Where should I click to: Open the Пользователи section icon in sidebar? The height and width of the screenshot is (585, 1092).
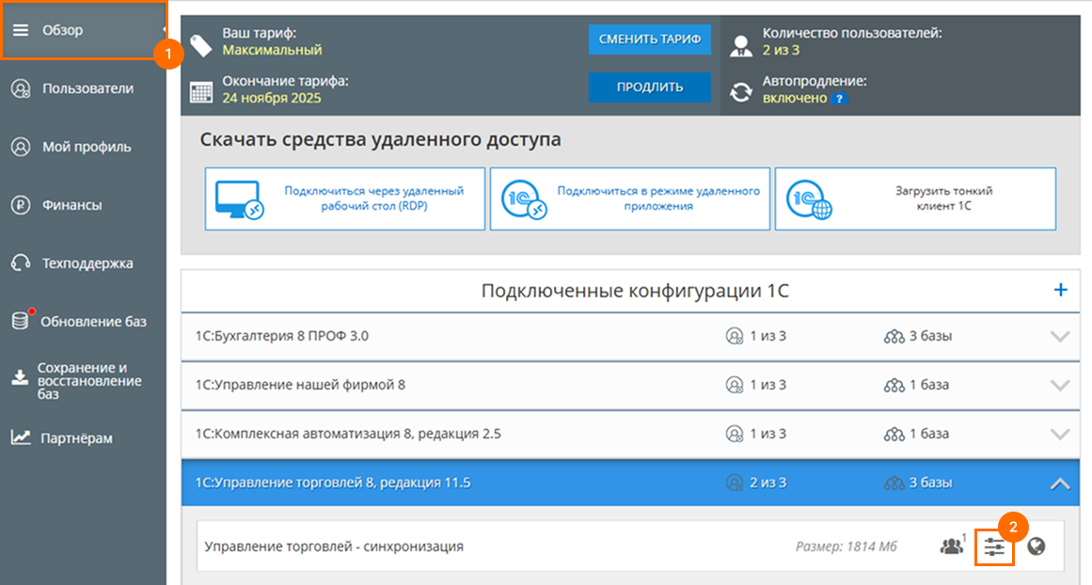tap(19, 88)
